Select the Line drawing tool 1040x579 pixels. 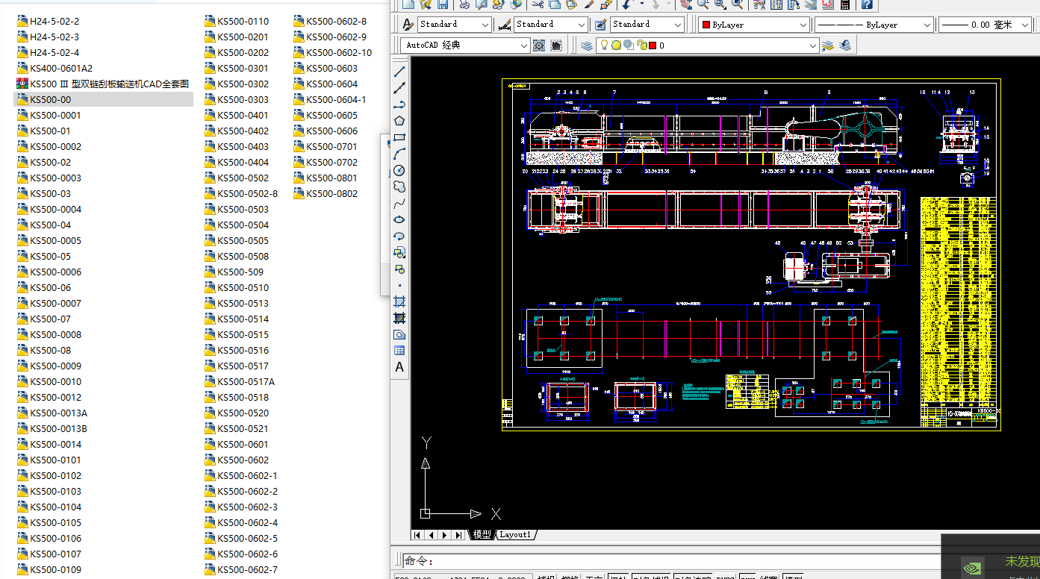(399, 71)
